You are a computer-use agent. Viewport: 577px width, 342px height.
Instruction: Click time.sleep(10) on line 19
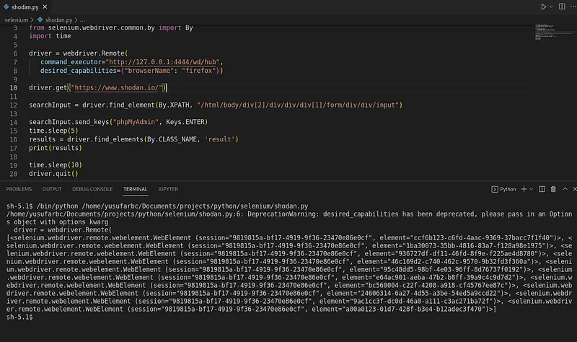tap(56, 165)
